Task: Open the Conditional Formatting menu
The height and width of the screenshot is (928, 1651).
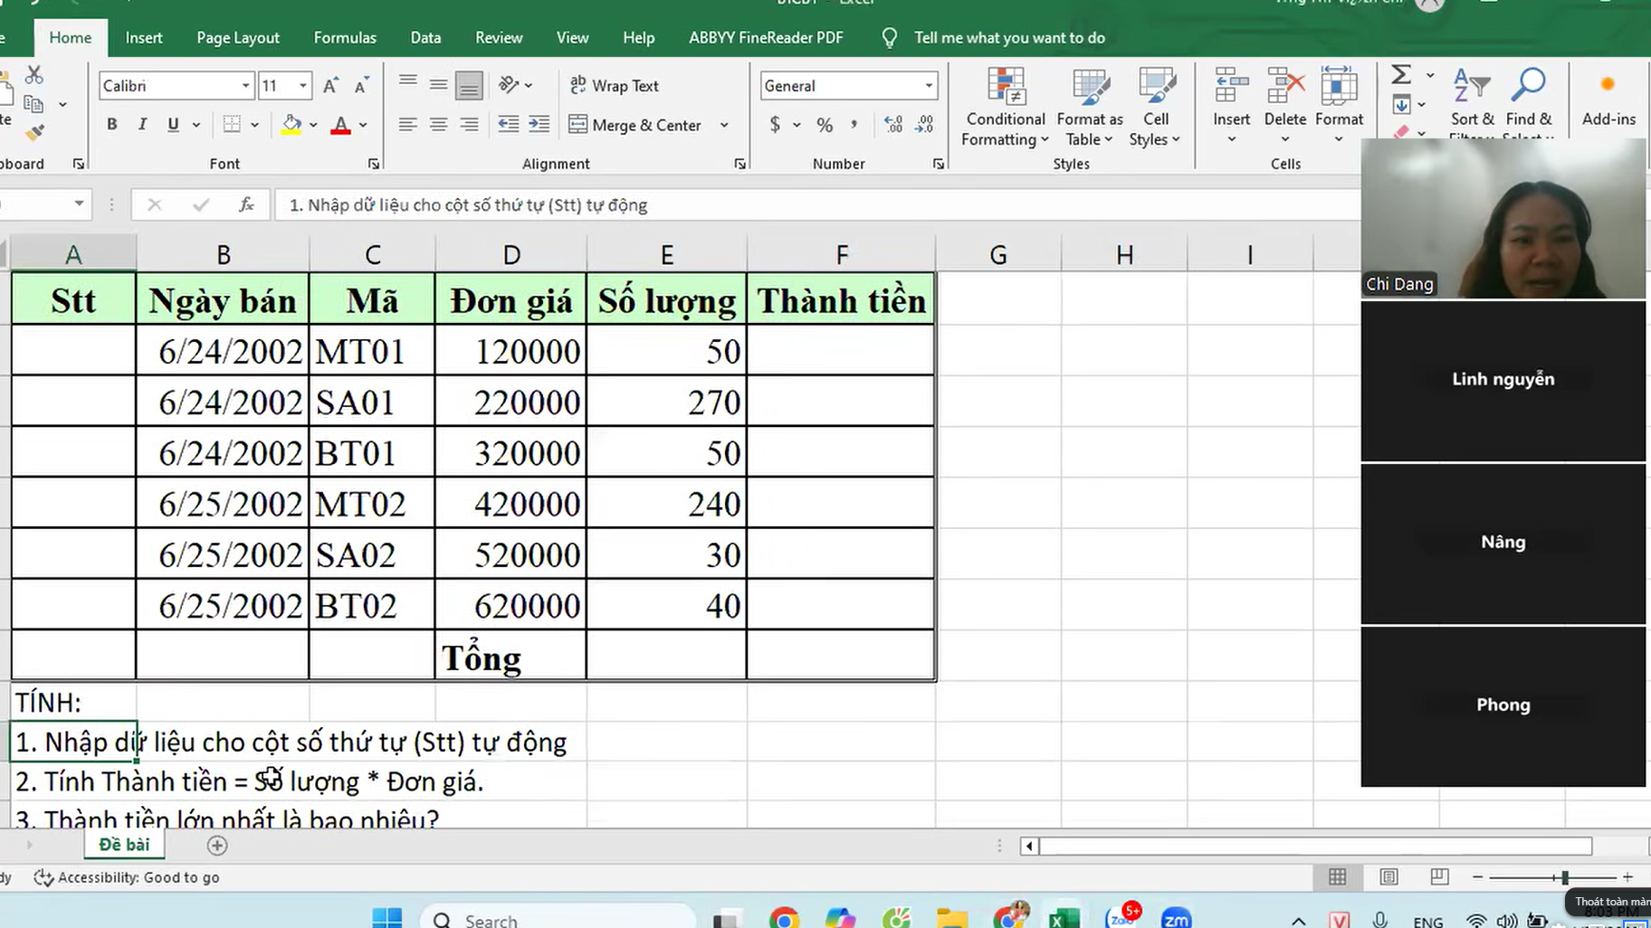Action: (1005, 106)
